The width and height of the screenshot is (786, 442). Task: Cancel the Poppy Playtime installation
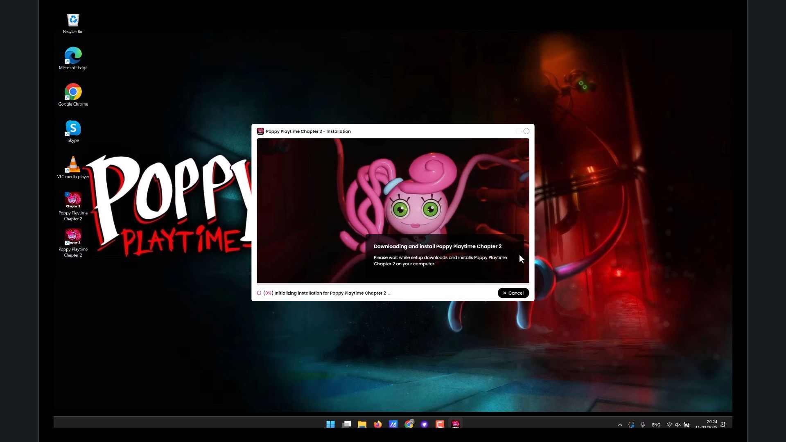pyautogui.click(x=513, y=293)
